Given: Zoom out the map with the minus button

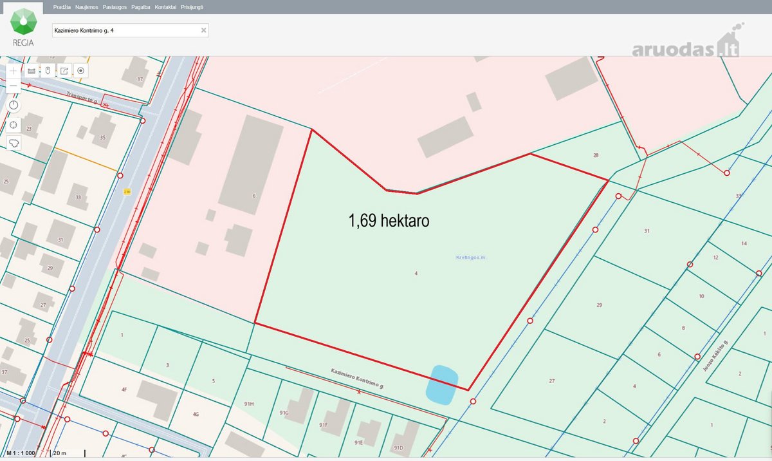Looking at the screenshot, I should pos(14,85).
